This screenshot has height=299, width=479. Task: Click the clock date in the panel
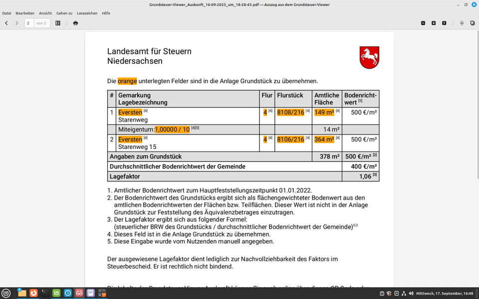coord(445,294)
